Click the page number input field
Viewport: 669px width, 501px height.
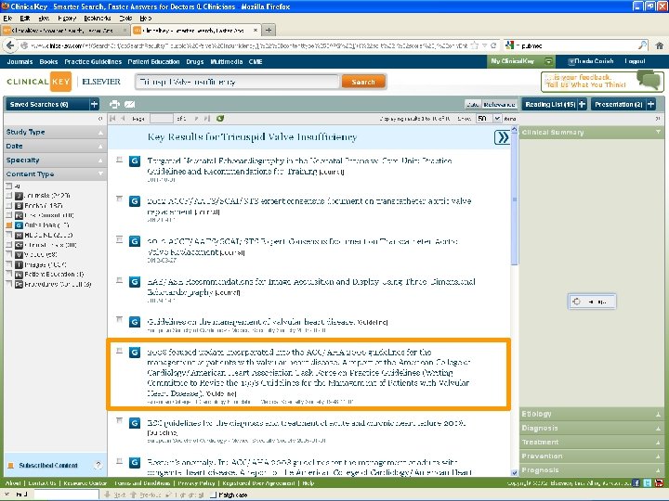(x=162, y=119)
